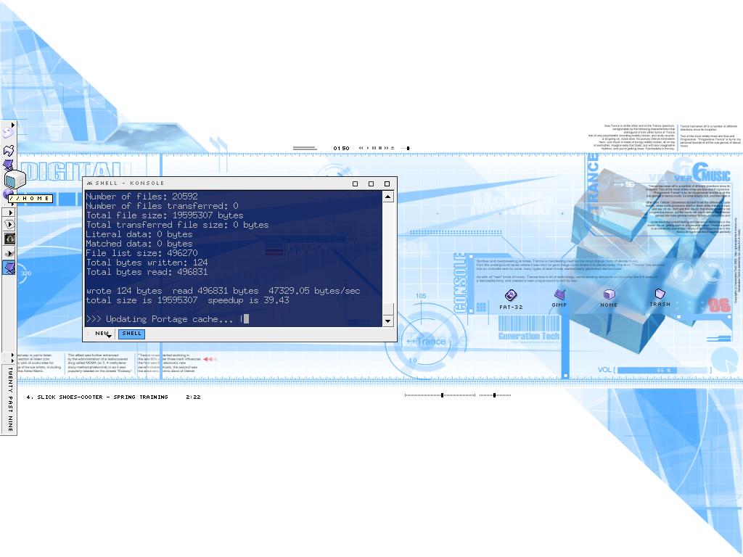
Task: Skip to the next track in the player
Action: pyautogui.click(x=386, y=148)
